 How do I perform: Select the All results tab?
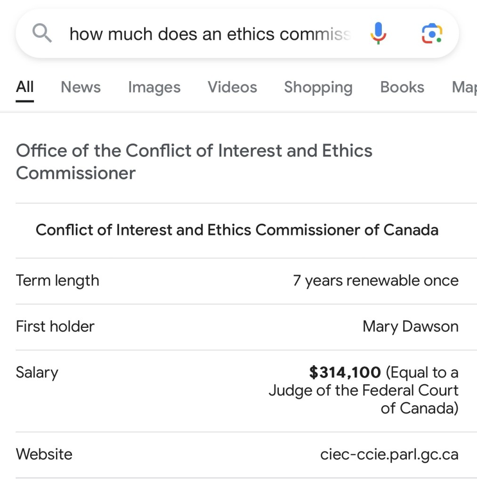click(25, 87)
